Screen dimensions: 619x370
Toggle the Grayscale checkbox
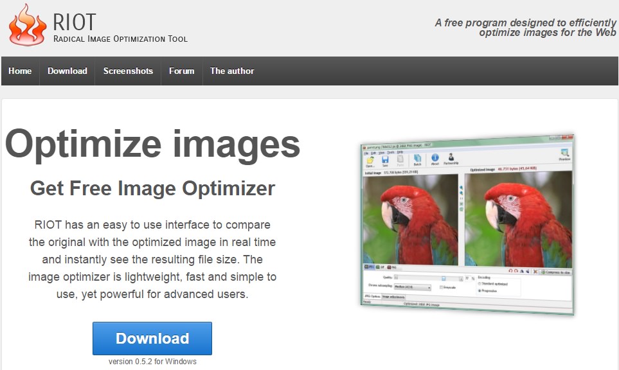click(x=442, y=287)
